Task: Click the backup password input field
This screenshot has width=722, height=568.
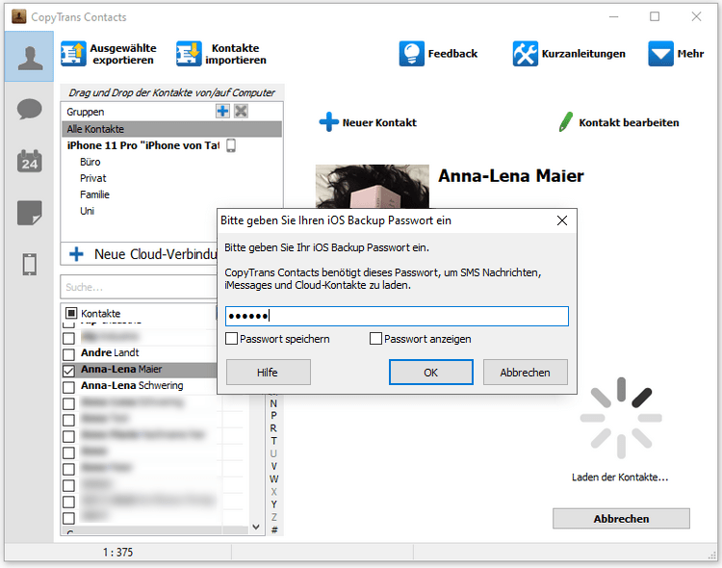Action: (397, 316)
